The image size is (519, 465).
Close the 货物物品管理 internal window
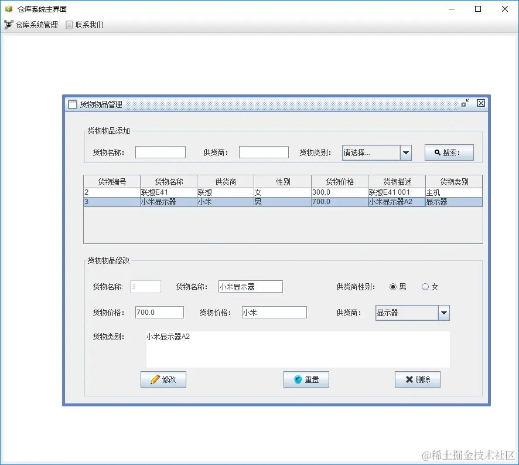click(480, 103)
